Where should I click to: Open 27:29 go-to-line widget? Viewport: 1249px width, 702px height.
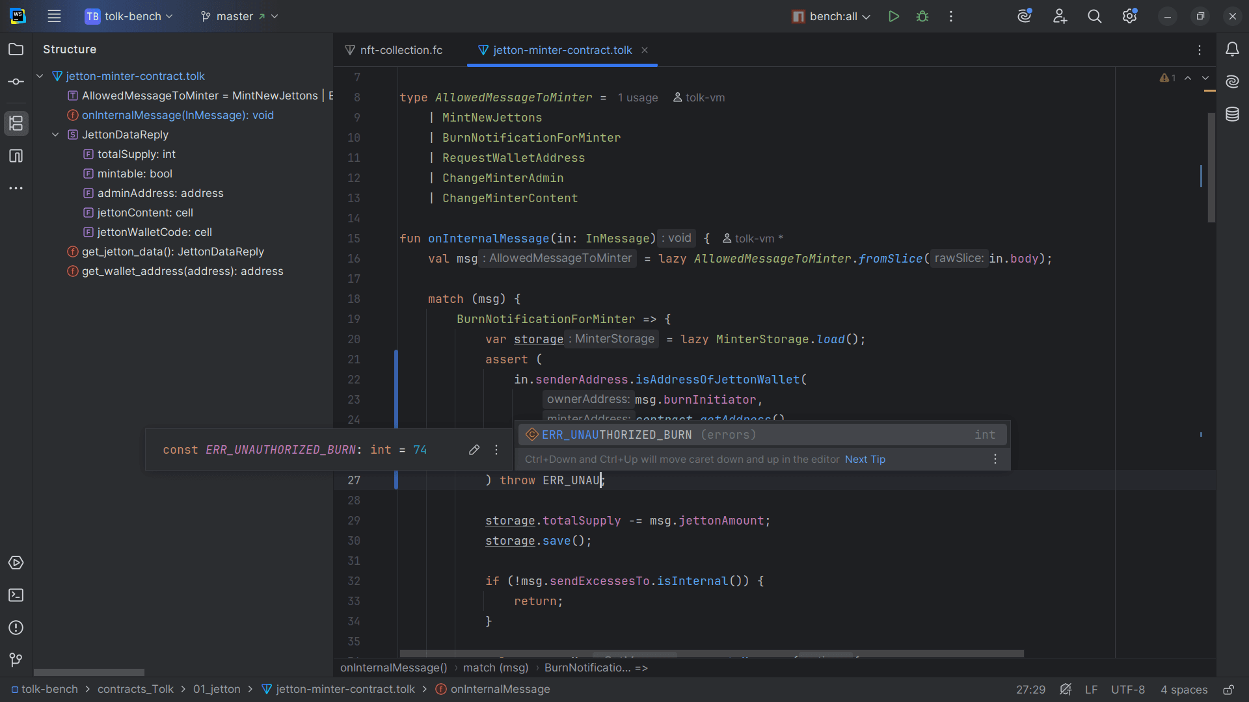[x=1030, y=690]
